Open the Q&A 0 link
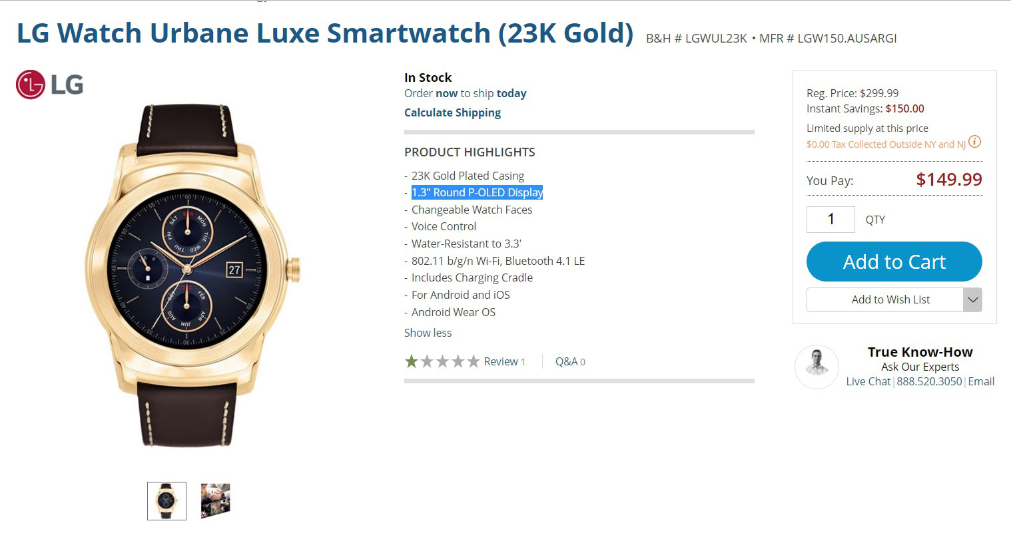 click(570, 361)
